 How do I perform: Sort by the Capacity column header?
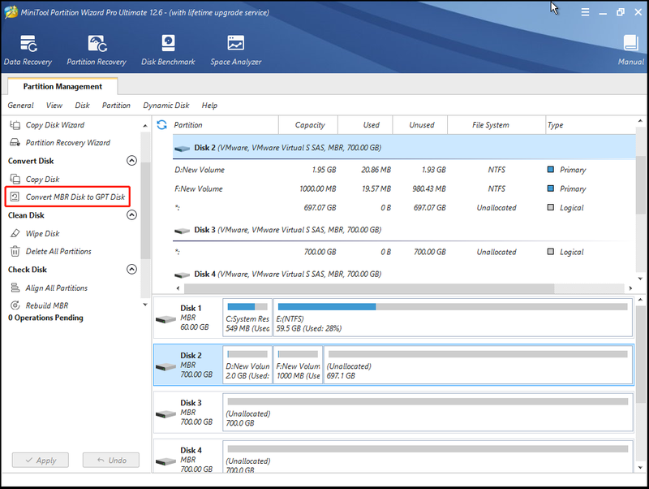click(x=309, y=125)
